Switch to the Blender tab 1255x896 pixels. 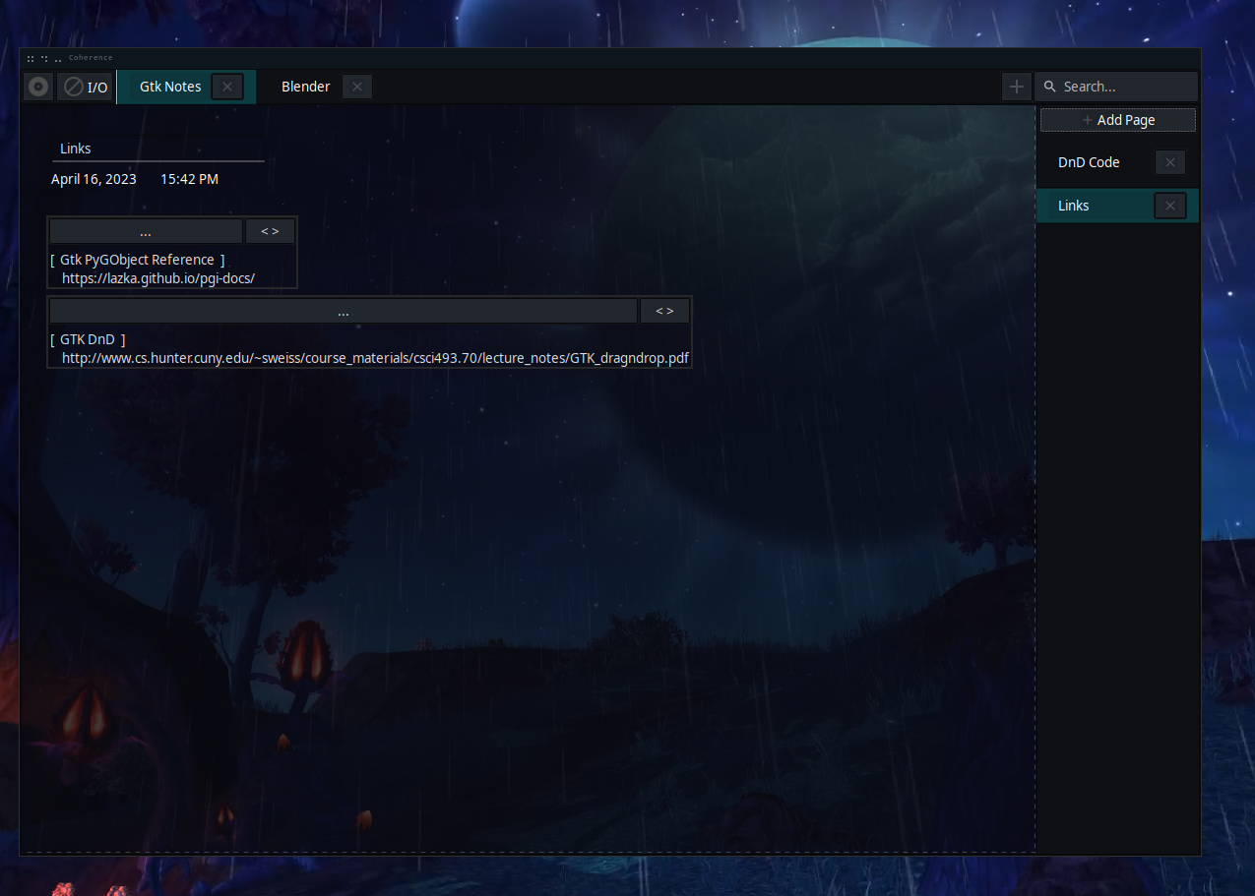tap(305, 87)
